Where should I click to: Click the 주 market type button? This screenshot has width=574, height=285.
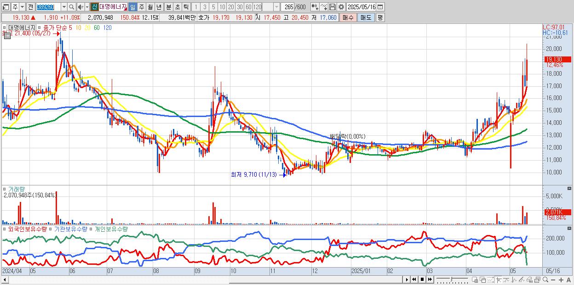click(15, 7)
